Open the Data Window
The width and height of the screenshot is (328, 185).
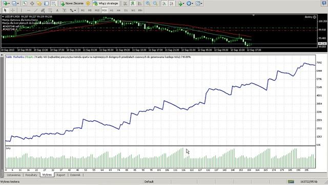tap(32, 4)
